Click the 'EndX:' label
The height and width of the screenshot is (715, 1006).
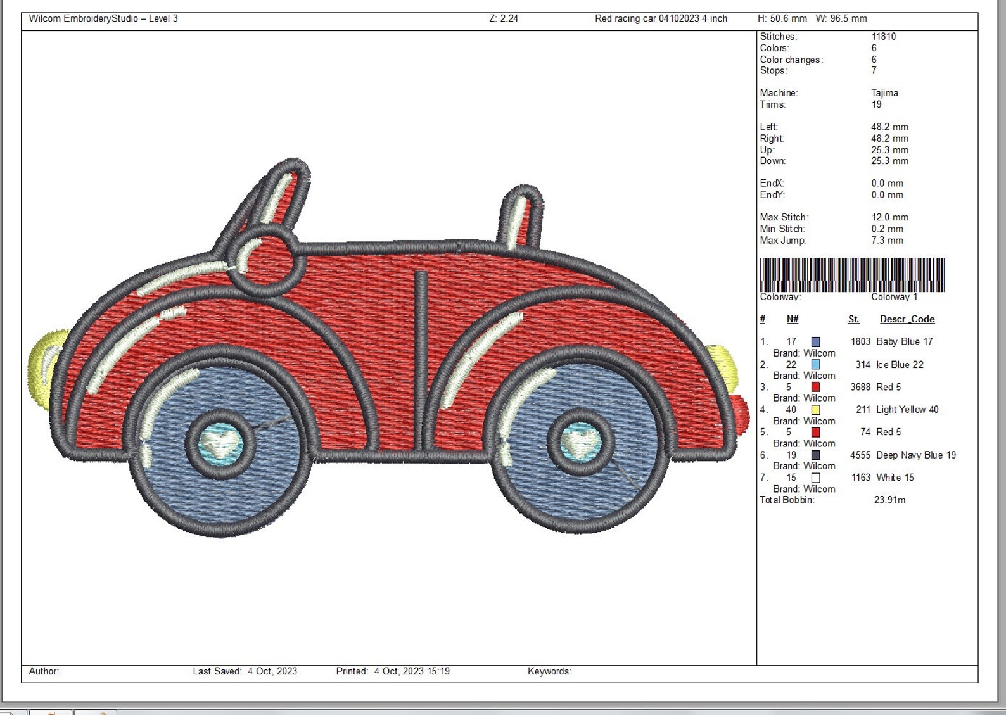pos(772,183)
